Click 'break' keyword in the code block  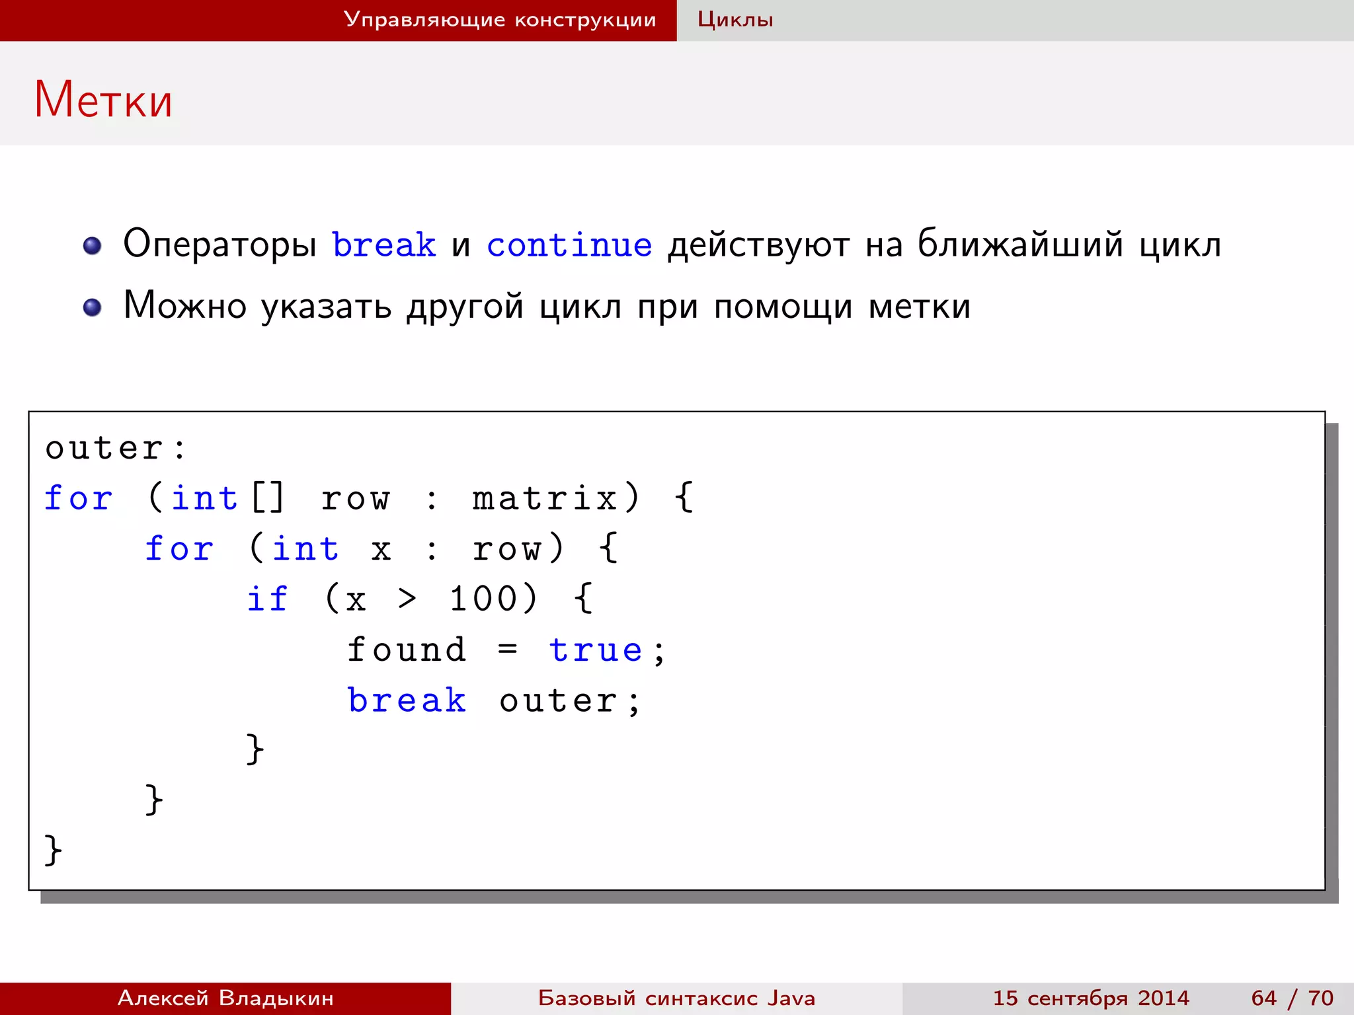pyautogui.click(x=407, y=700)
